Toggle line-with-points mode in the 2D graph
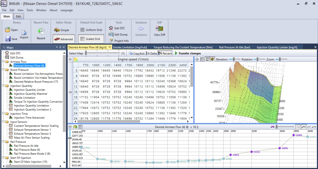 pyautogui.click(x=304, y=127)
